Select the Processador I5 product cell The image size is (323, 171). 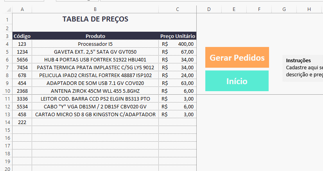[x=95, y=44]
